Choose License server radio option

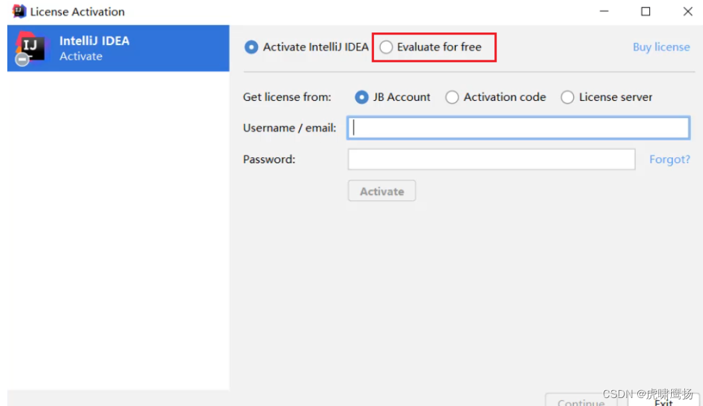567,97
